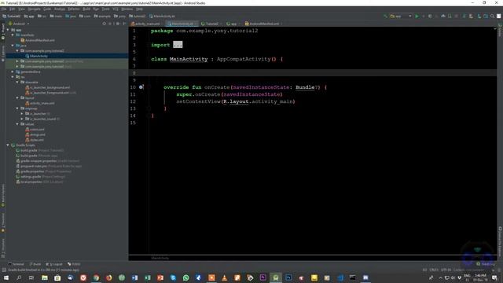Open the Analyze menu
Viewport: 503px width, 283px height.
(x=60, y=9)
